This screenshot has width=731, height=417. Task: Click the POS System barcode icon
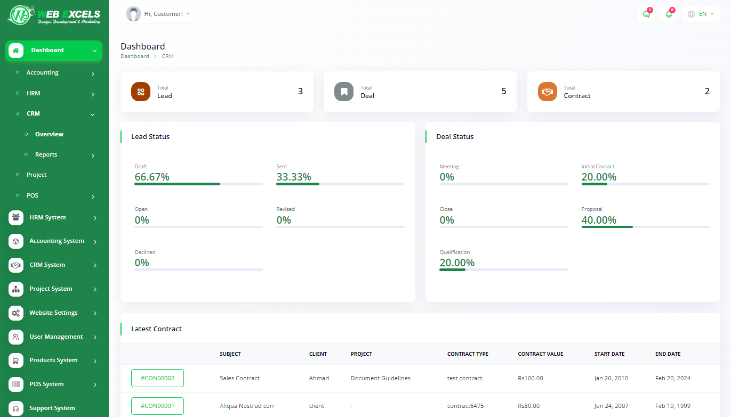pos(16,384)
